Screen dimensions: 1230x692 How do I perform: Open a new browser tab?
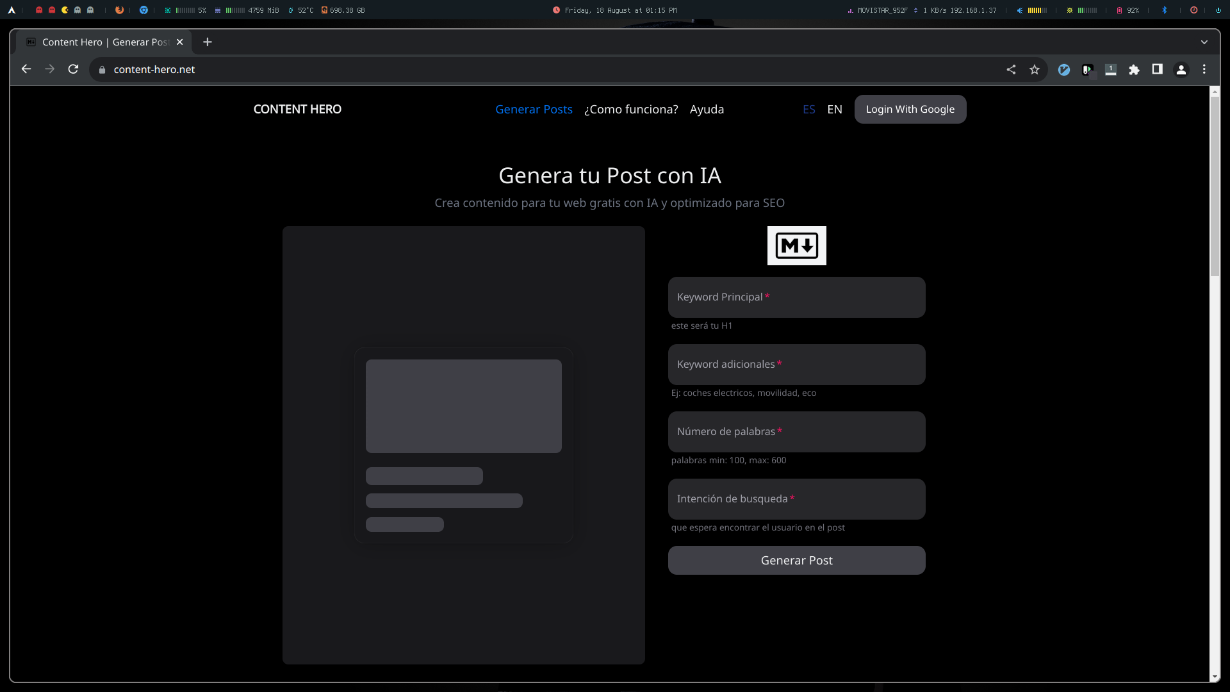coord(208,42)
